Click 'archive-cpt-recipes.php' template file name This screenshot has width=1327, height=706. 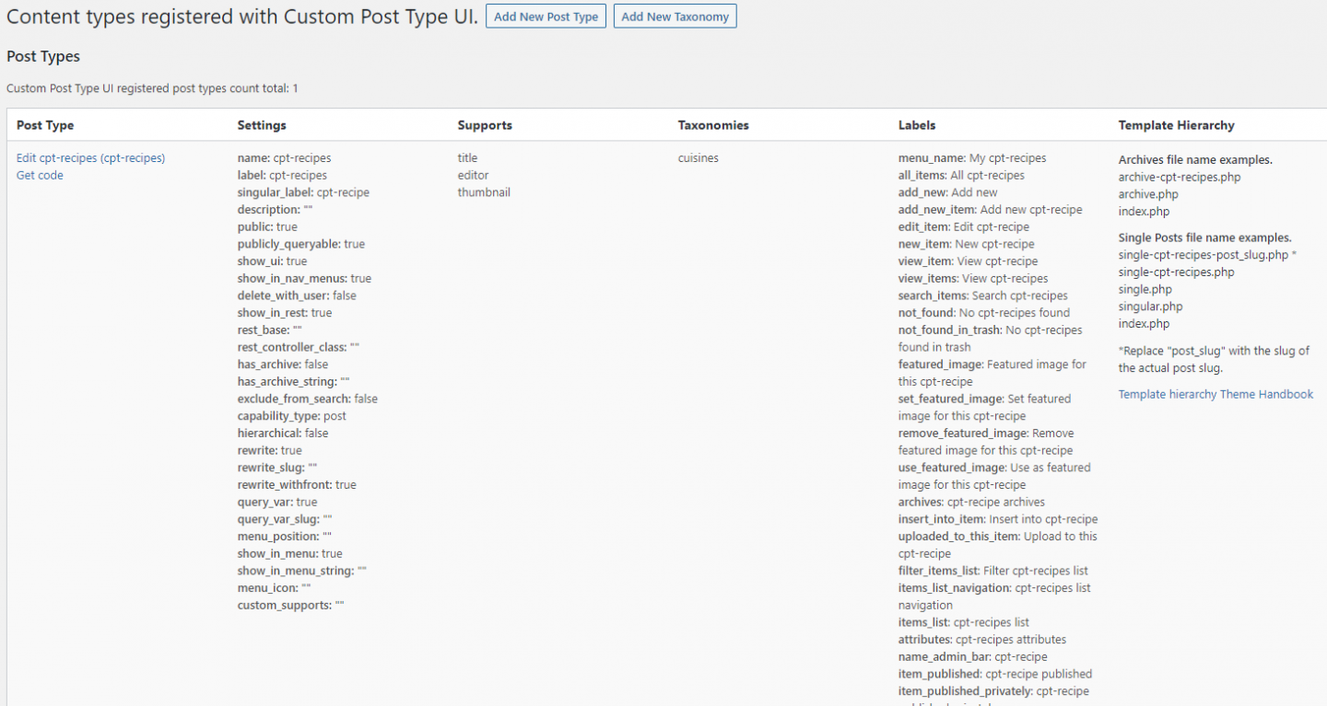[1180, 178]
